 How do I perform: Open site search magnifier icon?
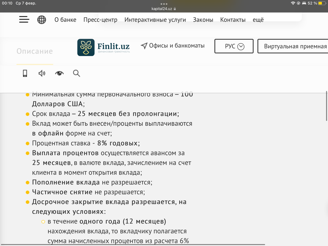coord(77,73)
